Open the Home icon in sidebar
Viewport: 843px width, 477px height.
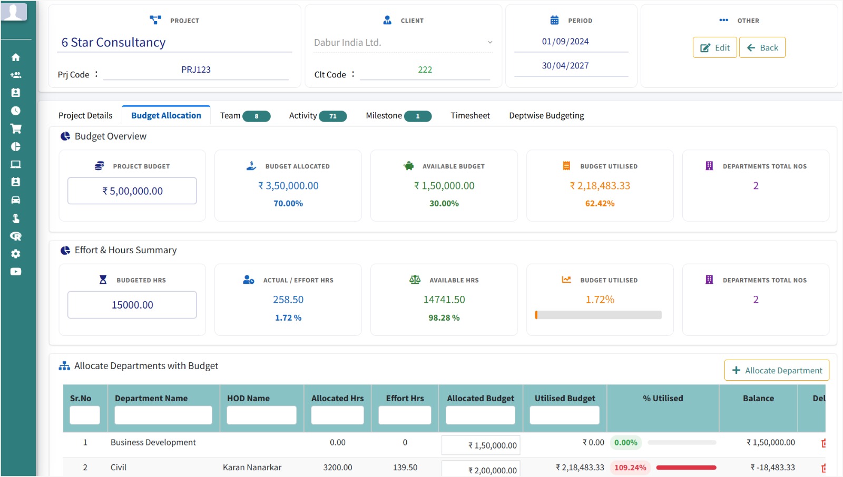coord(16,57)
